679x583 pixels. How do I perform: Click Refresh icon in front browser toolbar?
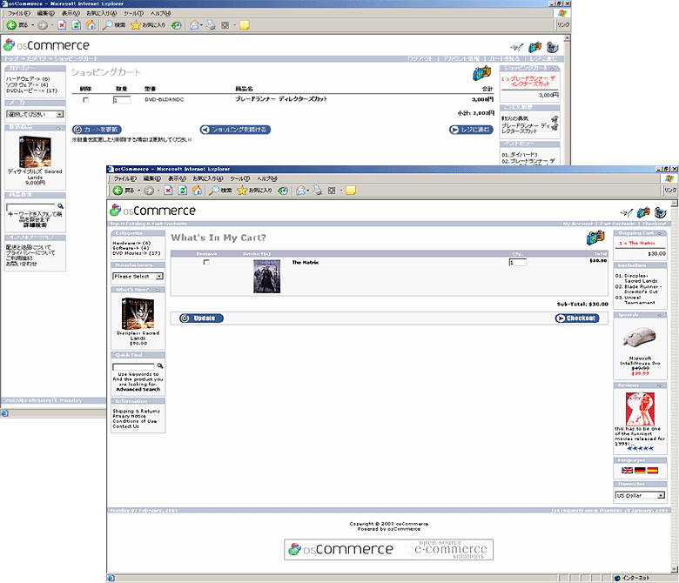(183, 191)
